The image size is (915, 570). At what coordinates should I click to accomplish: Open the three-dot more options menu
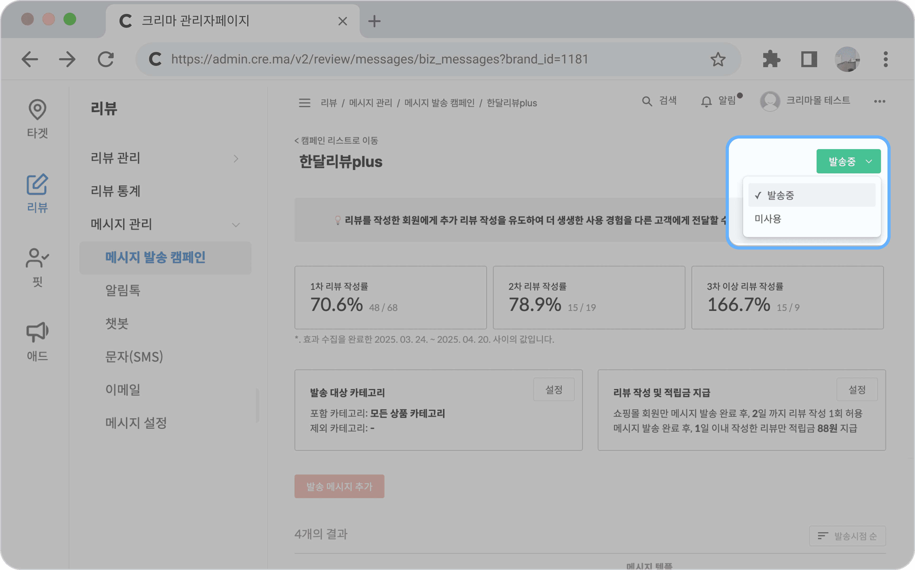(x=879, y=101)
